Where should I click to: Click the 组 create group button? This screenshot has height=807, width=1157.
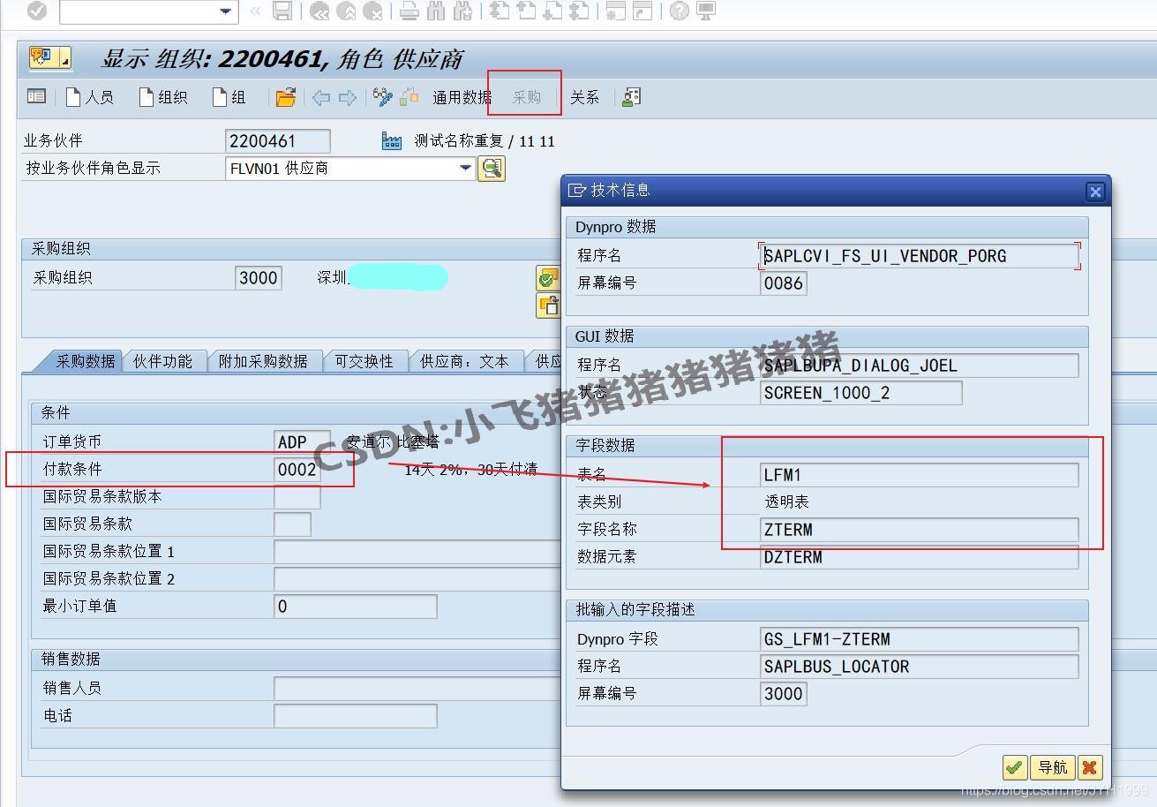click(x=229, y=97)
